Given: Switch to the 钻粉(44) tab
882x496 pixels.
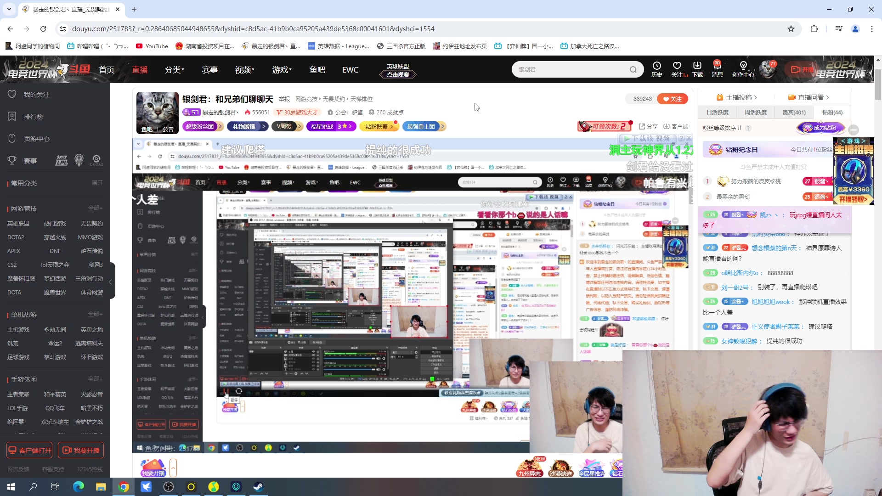Looking at the screenshot, I should [833, 112].
